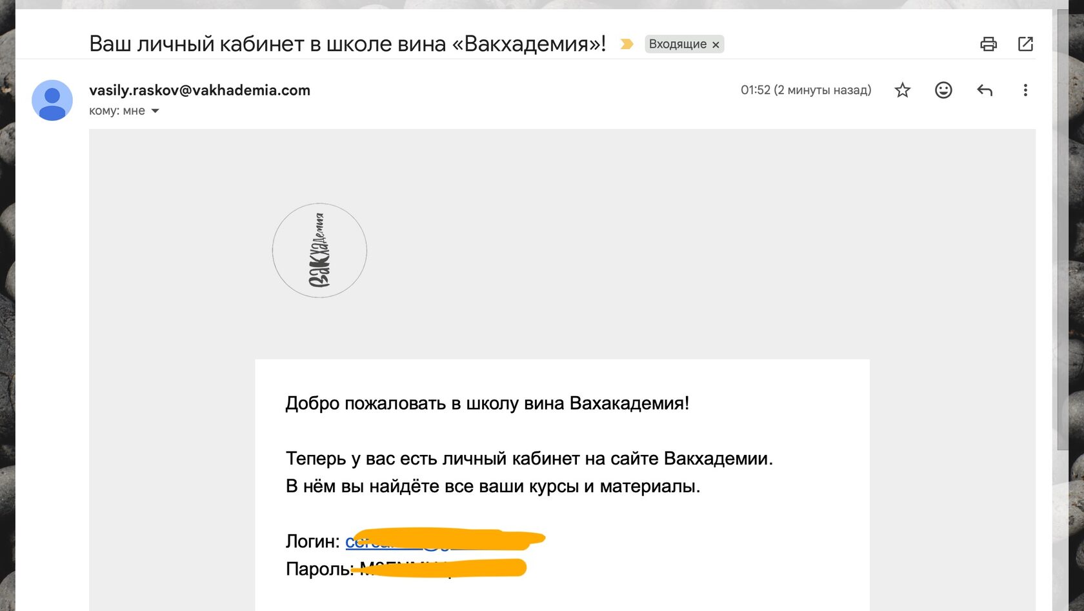The image size is (1084, 611).
Task: Click the vertical scrollbar on the right edge
Action: (x=1062, y=226)
